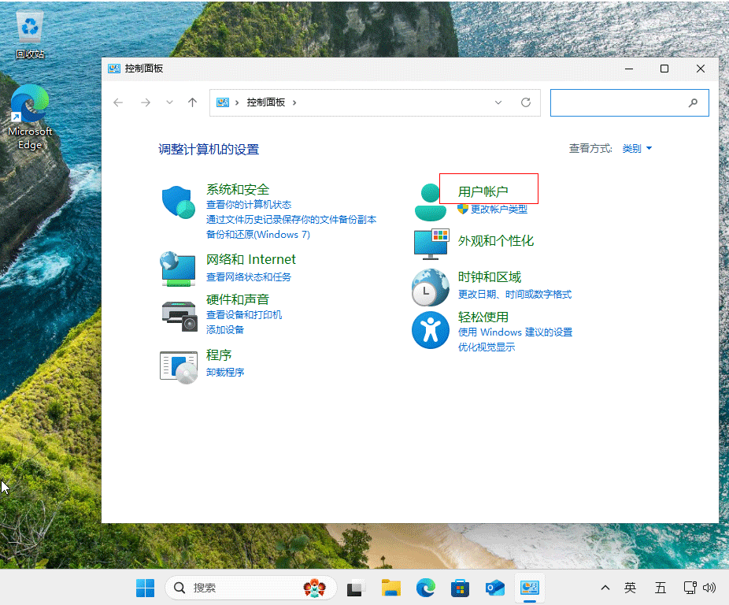Screen dimensions: 729x605
Task: Click the Control Panel breadcrumb text
Action: [x=265, y=102]
